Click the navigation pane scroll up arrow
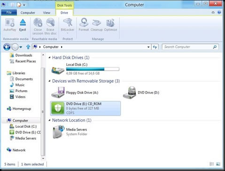 point(43,55)
